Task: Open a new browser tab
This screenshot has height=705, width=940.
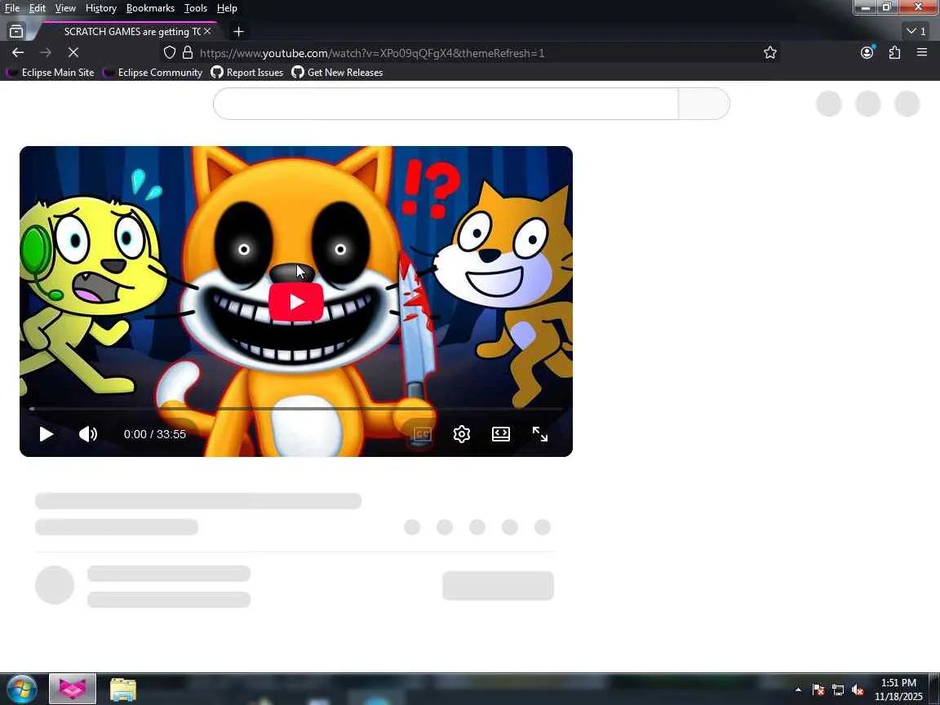Action: tap(238, 31)
